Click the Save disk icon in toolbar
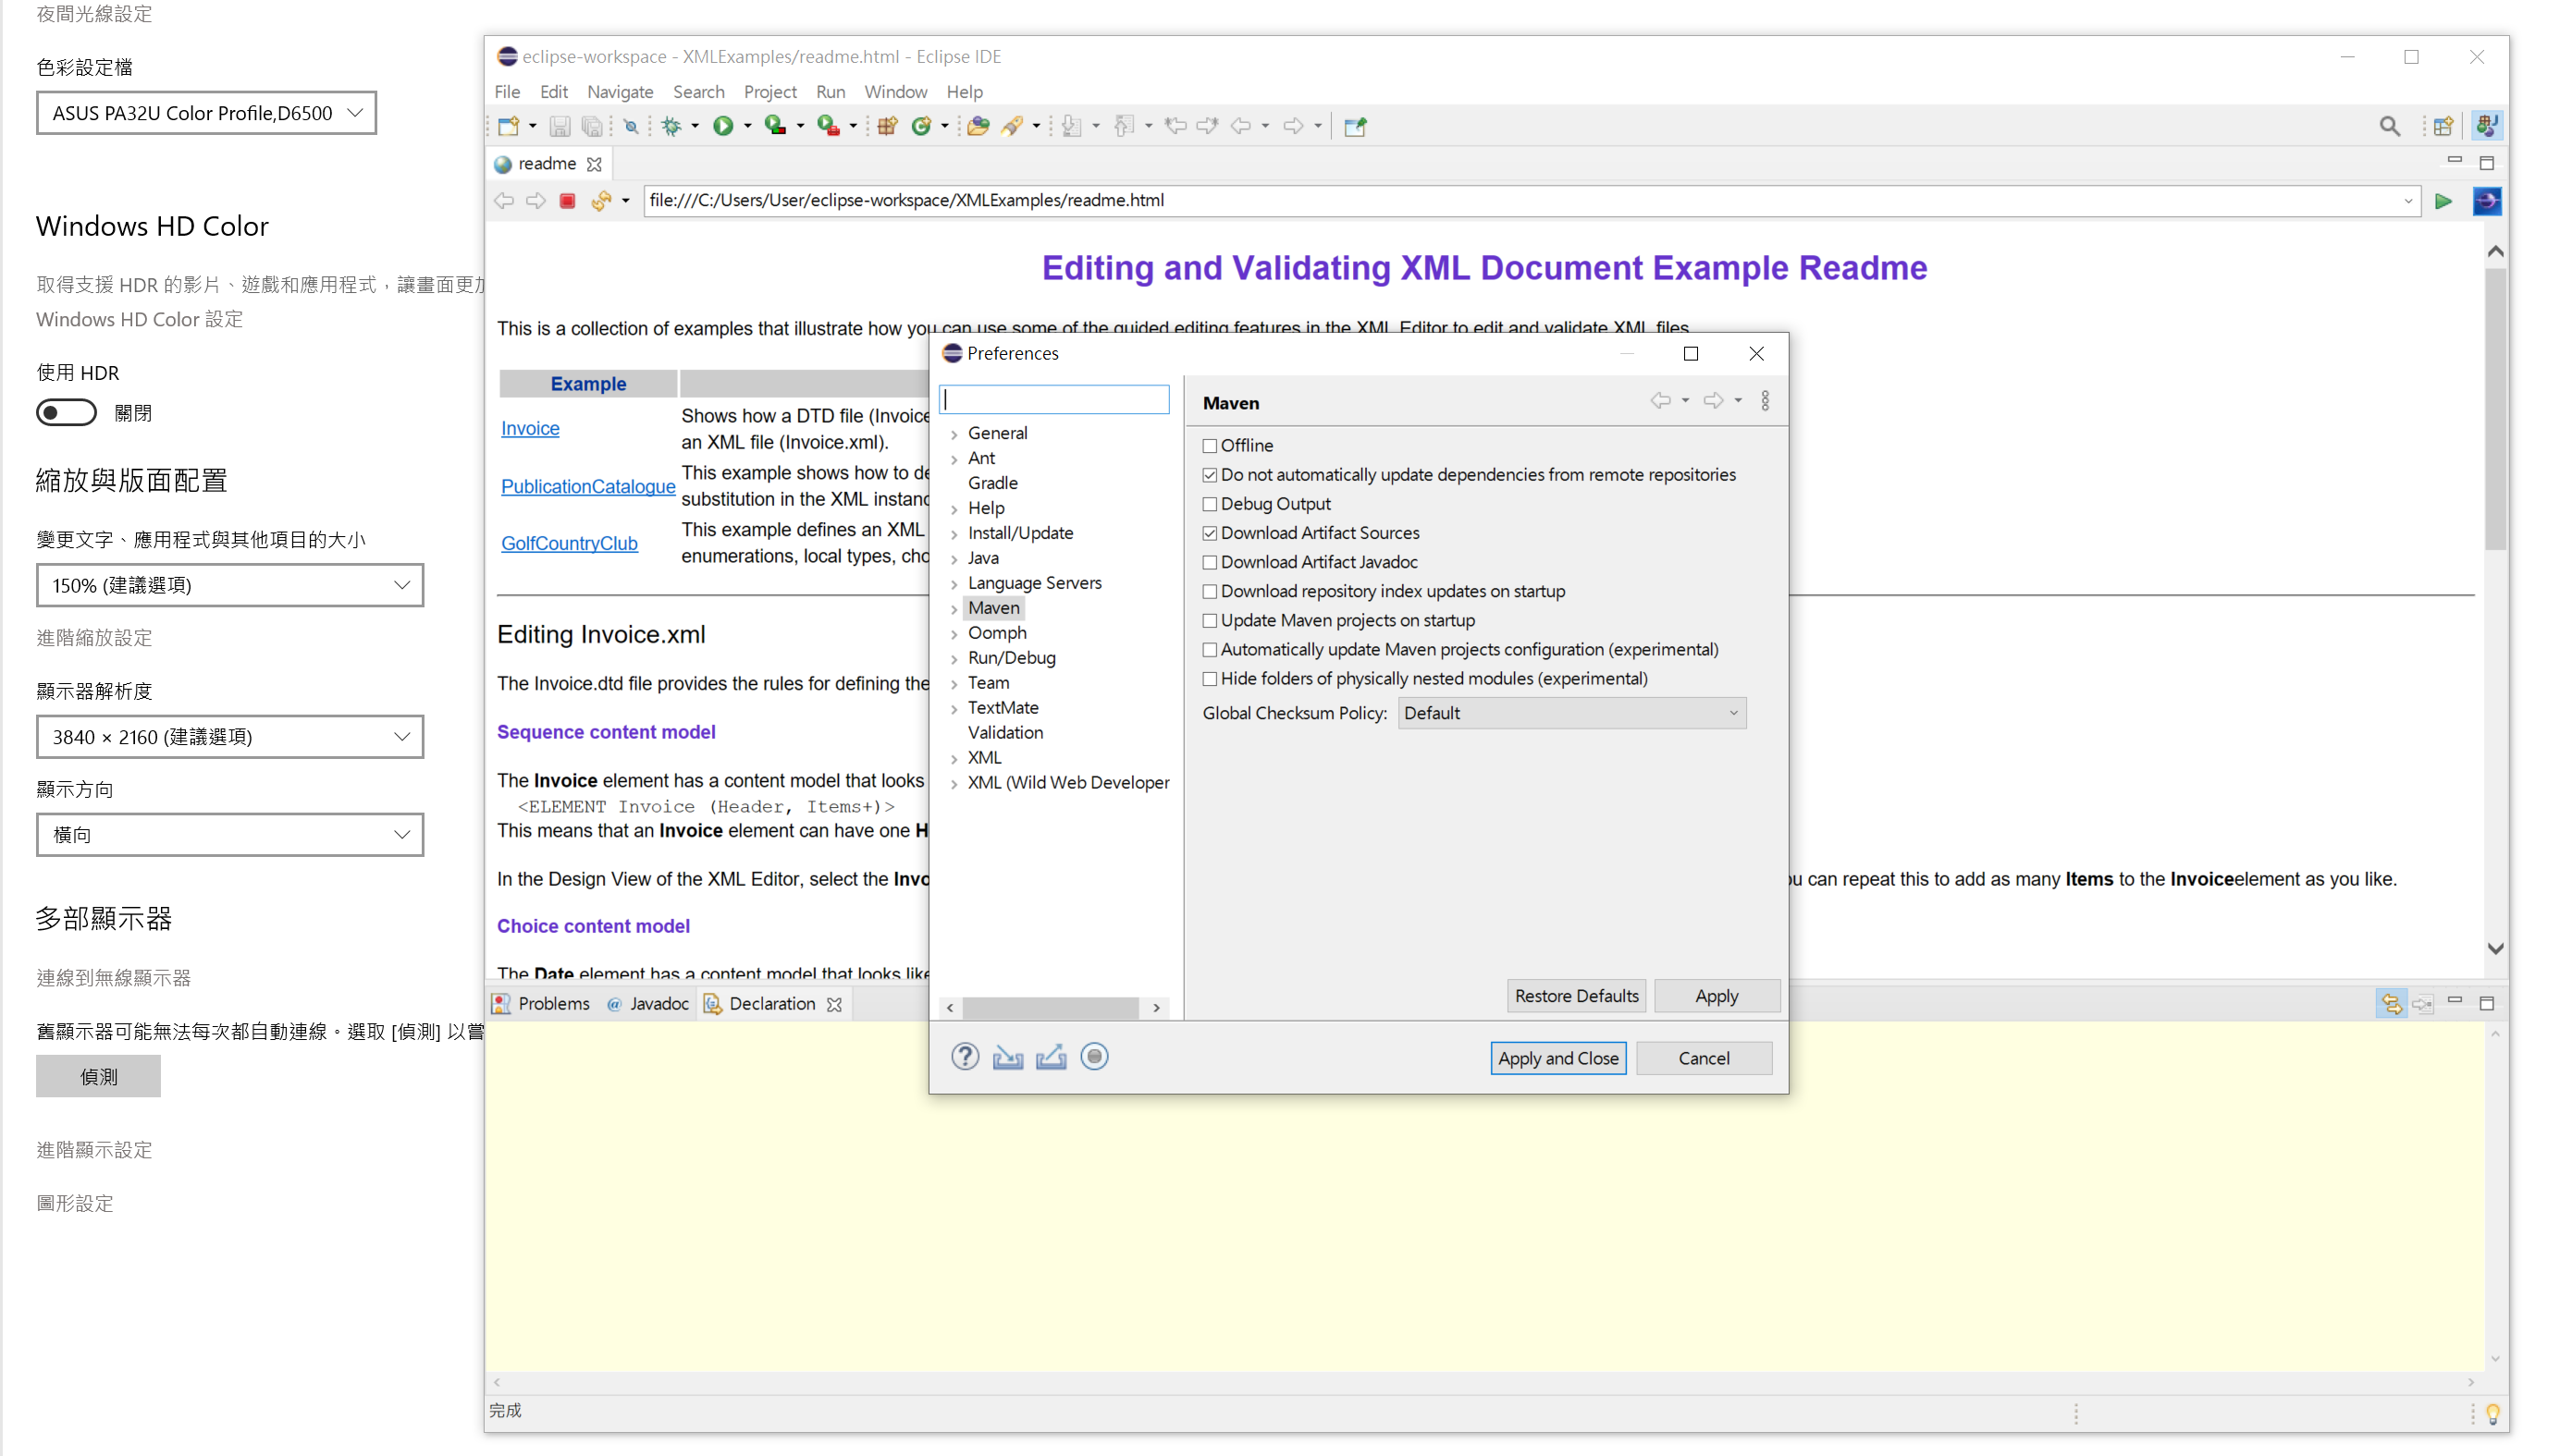This screenshot has width=2560, height=1456. click(560, 126)
